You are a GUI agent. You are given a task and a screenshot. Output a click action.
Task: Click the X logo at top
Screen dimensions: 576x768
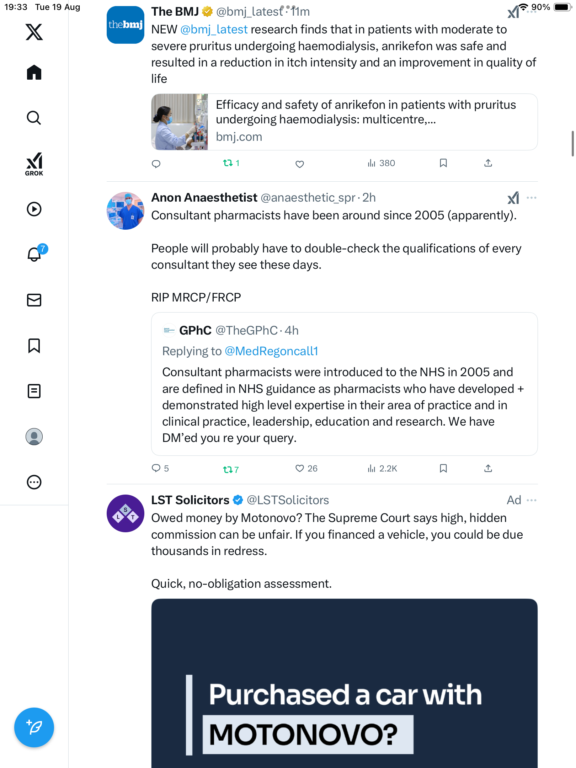tap(34, 32)
